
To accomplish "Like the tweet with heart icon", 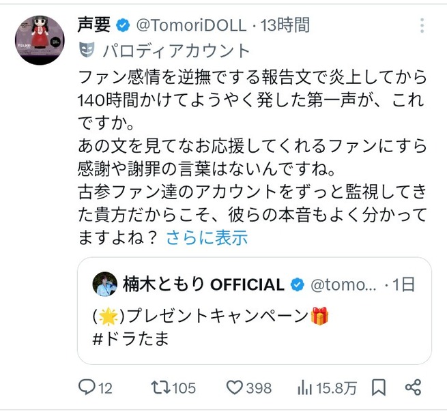I will pyautogui.click(x=235, y=387).
